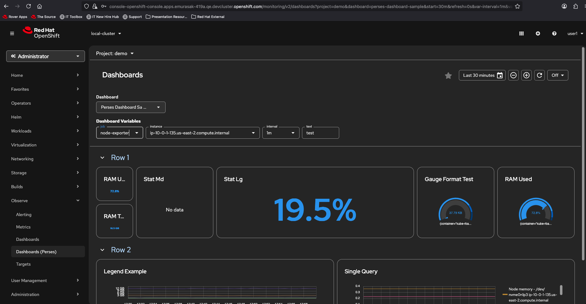Viewport: 586px width, 304px height.
Task: Open the application launcher grid icon
Action: [522, 33]
